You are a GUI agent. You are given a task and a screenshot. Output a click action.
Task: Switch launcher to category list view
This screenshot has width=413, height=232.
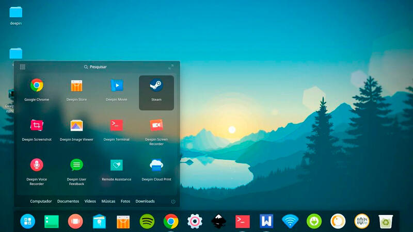pos(23,67)
